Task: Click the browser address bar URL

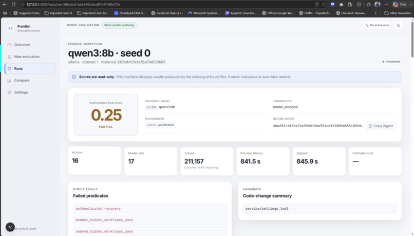Action: (73, 5)
